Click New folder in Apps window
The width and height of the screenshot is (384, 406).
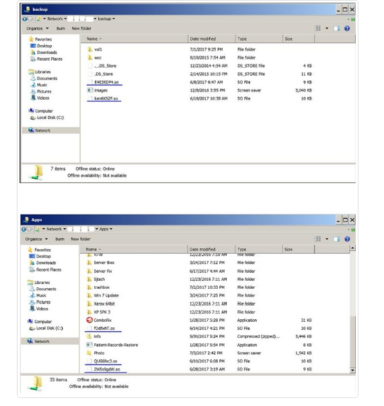81,239
